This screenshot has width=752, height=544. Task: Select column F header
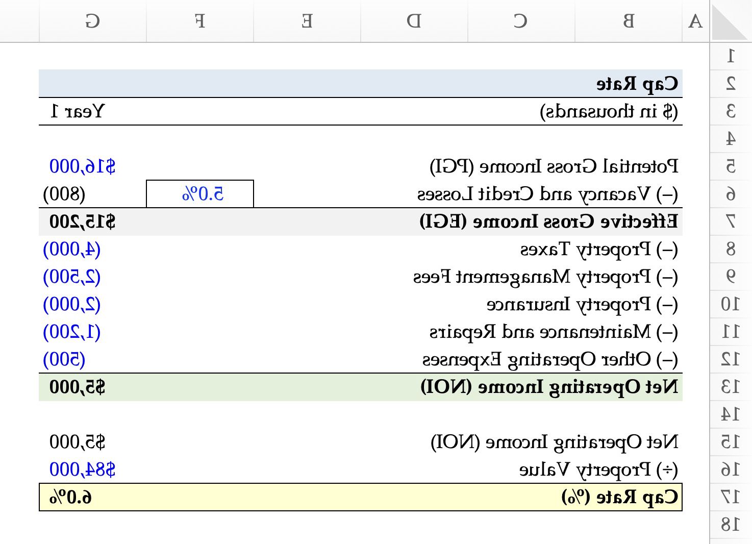(x=199, y=21)
